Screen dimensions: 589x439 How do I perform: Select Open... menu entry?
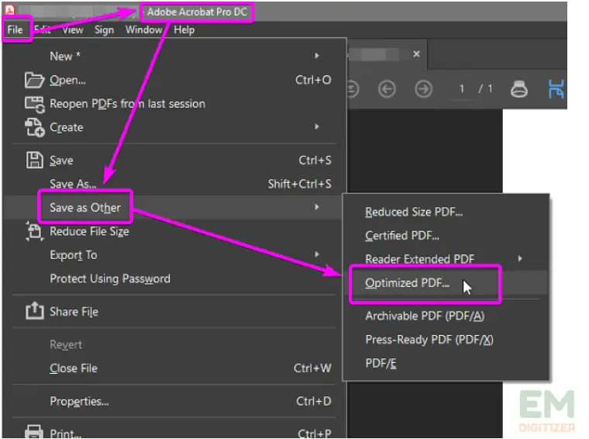click(x=67, y=80)
